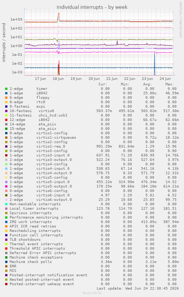Click the '1e+00' y-axis label
184x297 pixels.
tap(16, 46)
